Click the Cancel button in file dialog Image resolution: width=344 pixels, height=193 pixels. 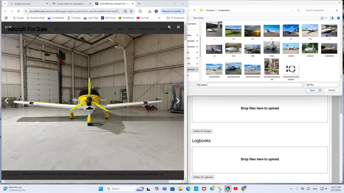point(331,90)
